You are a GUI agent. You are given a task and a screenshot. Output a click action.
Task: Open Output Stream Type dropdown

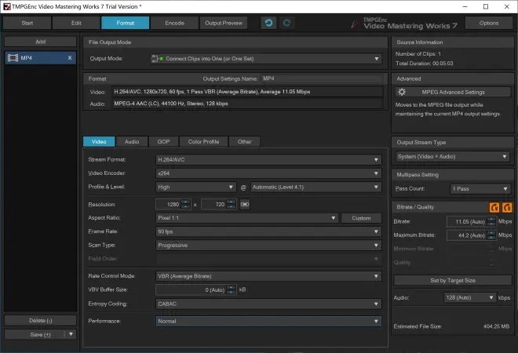(452, 157)
